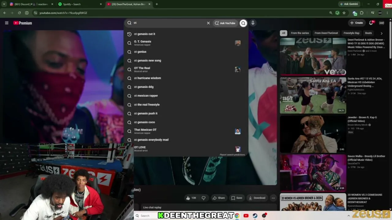Viewport: 392px width, 220px height.
Task: Open the browser side panel icon
Action: coord(27,13)
